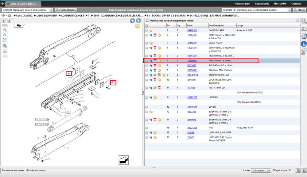The height and width of the screenshot is (177, 307).
Task: Go to 'LOADER BACKHOES' breadcrumb
Action: [x=72, y=16]
